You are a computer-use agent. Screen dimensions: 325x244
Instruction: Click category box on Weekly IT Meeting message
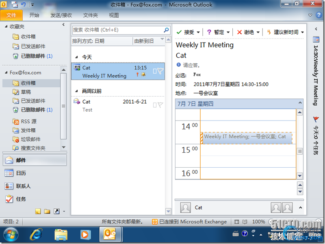(155, 71)
